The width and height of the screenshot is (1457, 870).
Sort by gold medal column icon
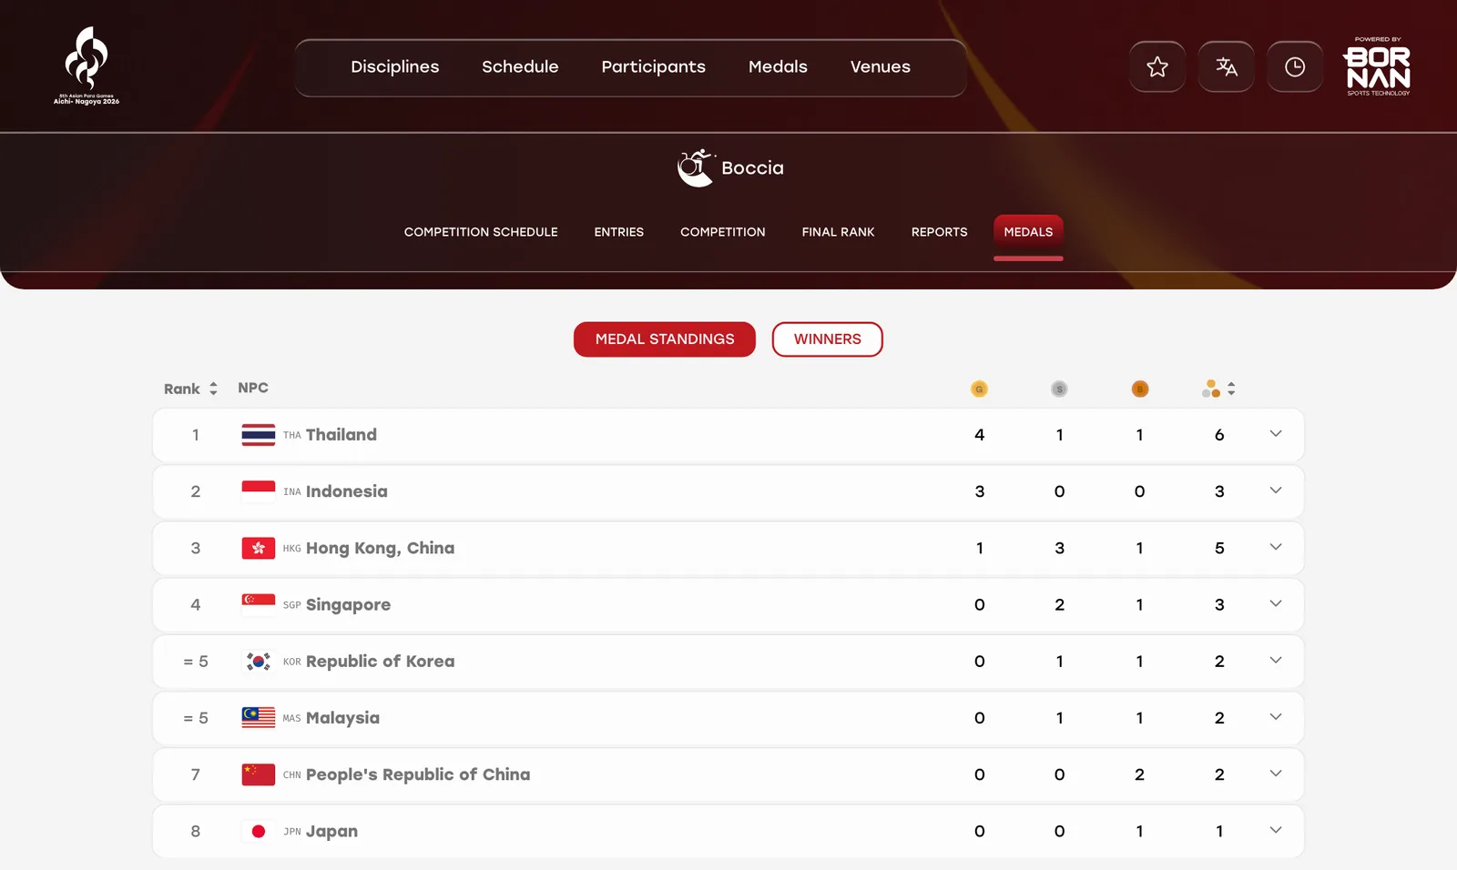tap(979, 389)
